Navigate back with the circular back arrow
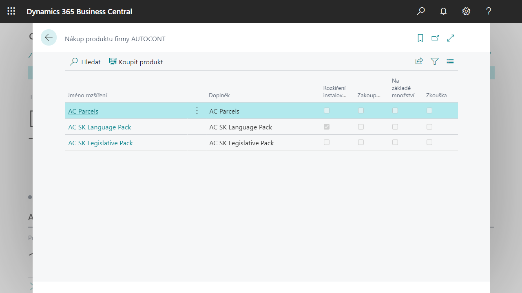The width and height of the screenshot is (522, 293). point(49,37)
